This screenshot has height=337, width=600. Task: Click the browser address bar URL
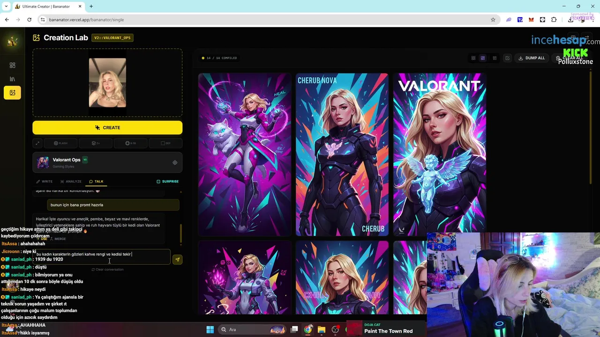[87, 20]
